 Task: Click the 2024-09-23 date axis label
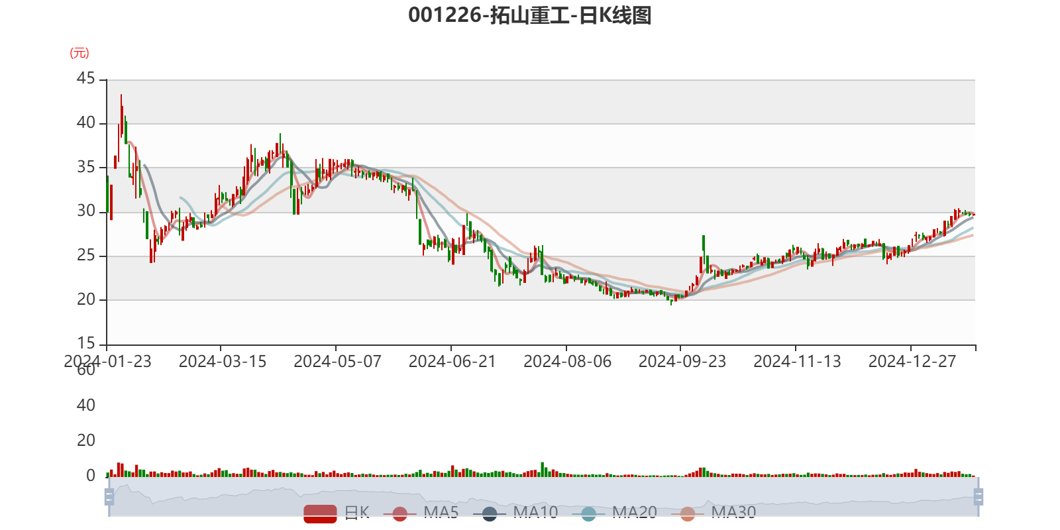(x=682, y=362)
